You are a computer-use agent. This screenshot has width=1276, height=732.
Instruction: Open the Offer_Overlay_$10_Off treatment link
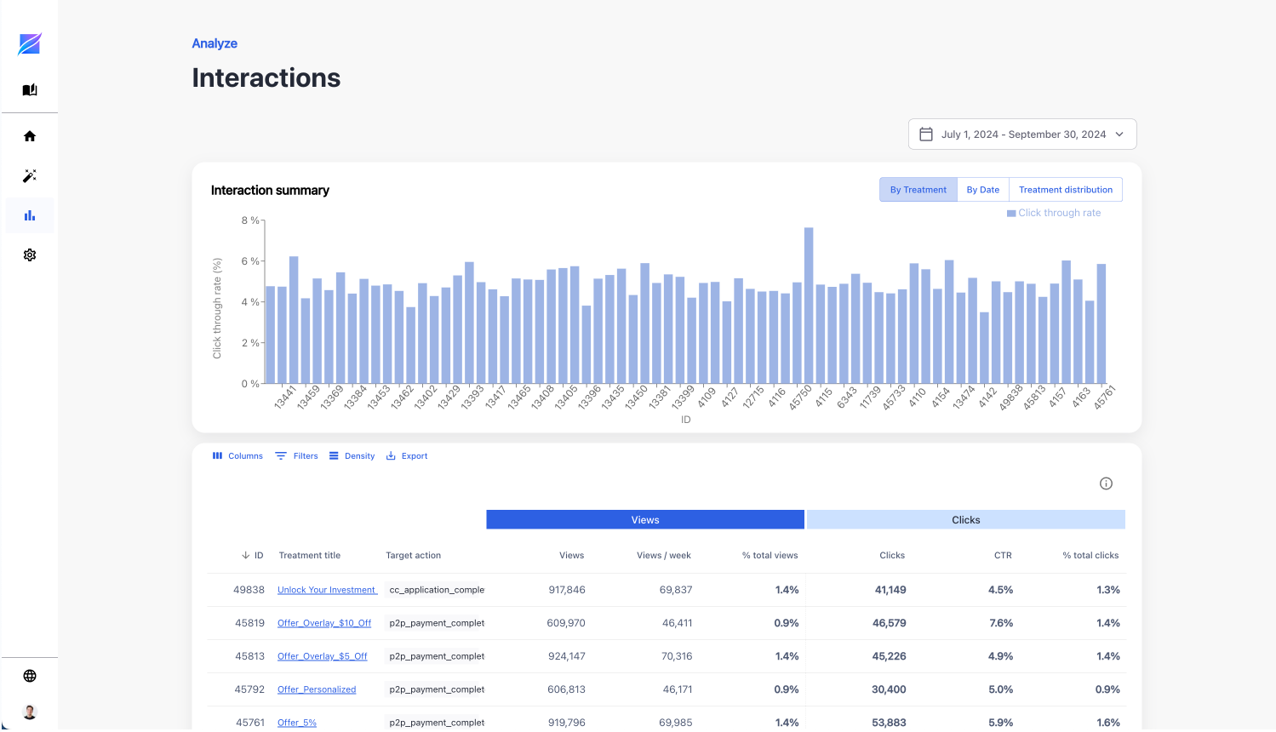pyautogui.click(x=324, y=622)
